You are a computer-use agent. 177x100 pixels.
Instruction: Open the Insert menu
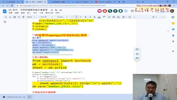tap(29, 13)
